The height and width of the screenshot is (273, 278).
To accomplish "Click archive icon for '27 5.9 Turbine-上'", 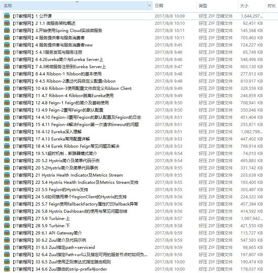I will click(7, 219).
